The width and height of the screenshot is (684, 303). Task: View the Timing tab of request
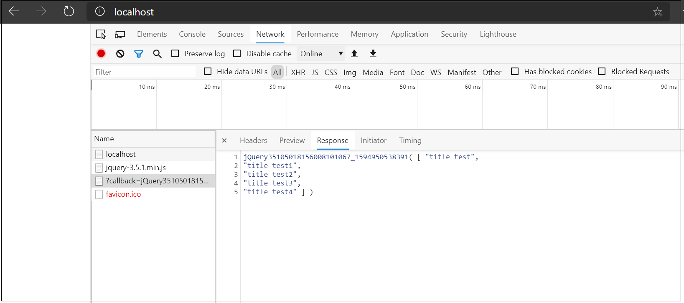410,140
